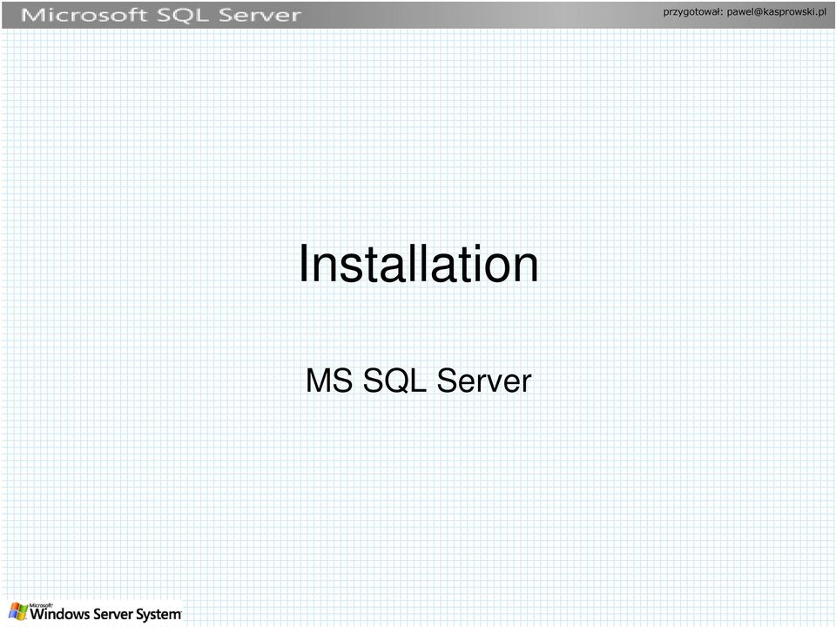Click the 'Microsoft SQL Server' header text
This screenshot has width=836, height=627.
click(161, 15)
